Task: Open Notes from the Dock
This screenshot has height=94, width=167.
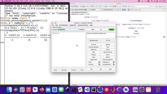Action: click(x=148, y=90)
